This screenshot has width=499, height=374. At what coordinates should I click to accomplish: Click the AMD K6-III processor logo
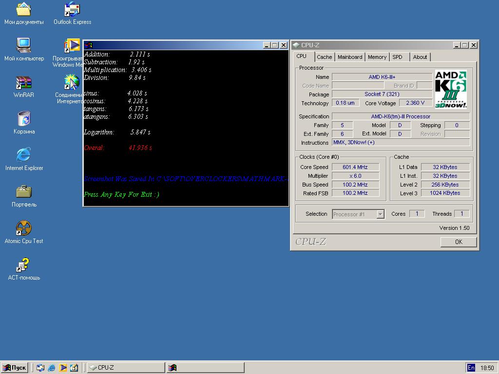click(451, 90)
